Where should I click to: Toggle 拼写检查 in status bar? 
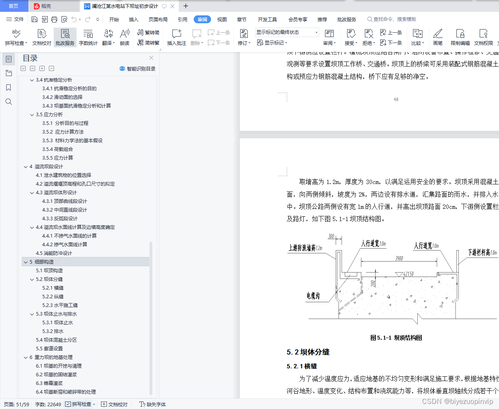[x=80, y=404]
